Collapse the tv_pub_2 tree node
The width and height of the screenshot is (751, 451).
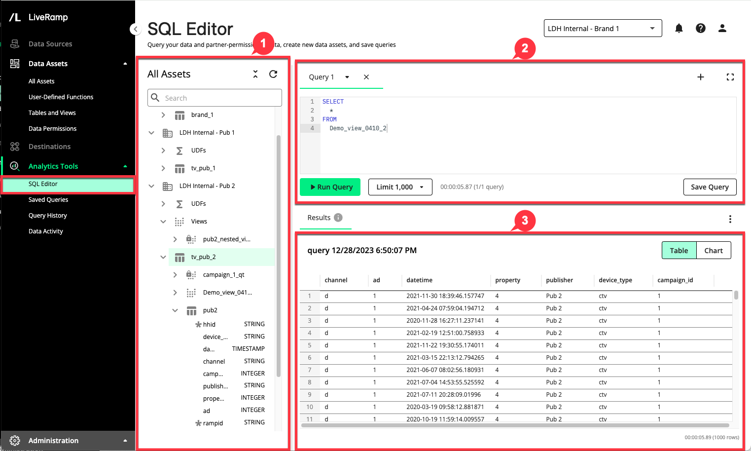click(x=163, y=257)
